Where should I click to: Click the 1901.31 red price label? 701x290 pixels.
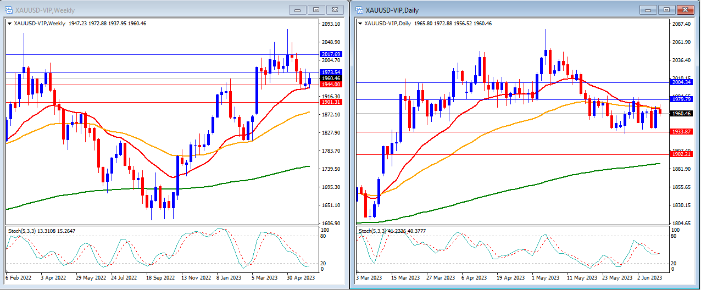[331, 102]
